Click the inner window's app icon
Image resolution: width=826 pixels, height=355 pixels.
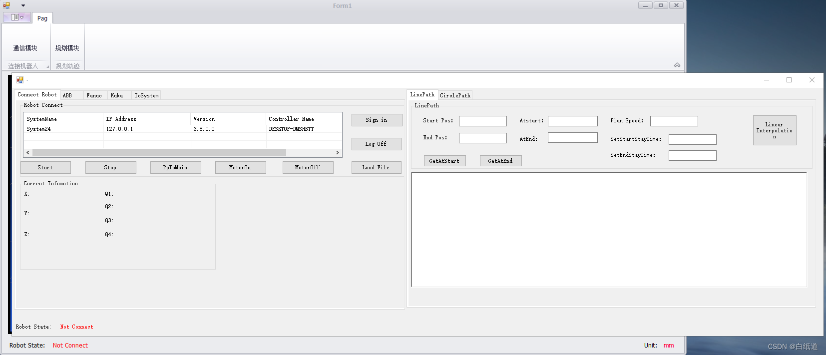[20, 80]
